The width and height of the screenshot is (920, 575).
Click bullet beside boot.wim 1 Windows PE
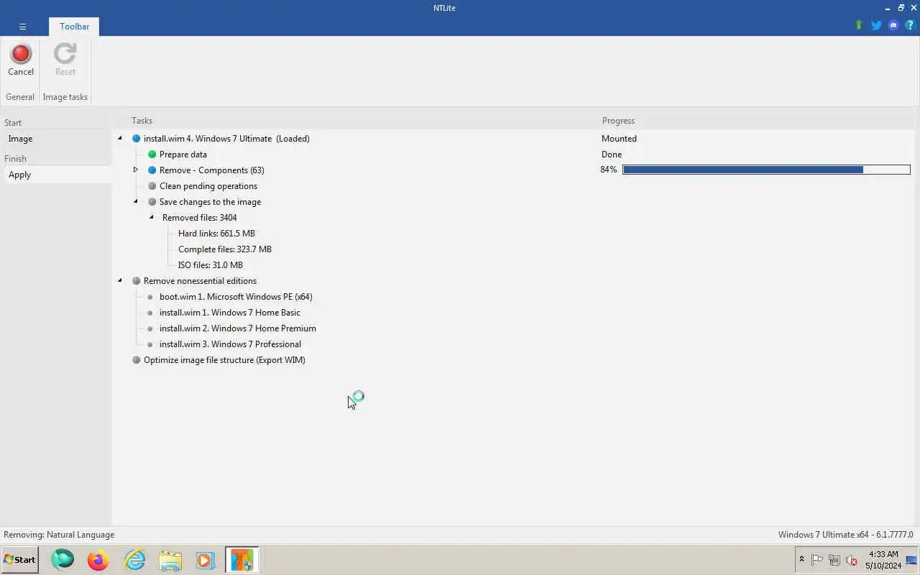coord(150,297)
